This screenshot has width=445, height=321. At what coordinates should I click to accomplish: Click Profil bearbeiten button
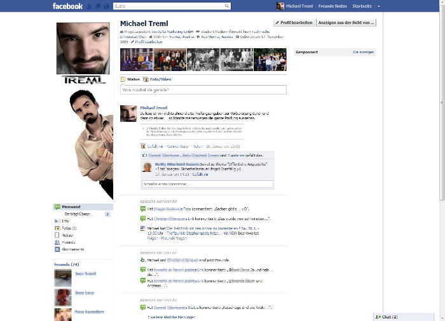click(x=294, y=23)
